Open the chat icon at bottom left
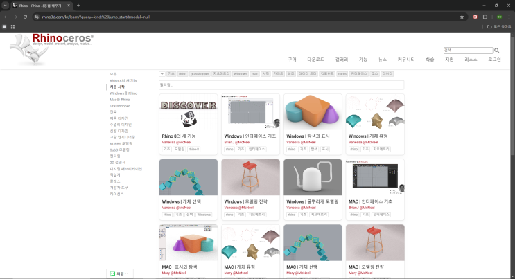The image size is (515, 279). click(x=113, y=273)
